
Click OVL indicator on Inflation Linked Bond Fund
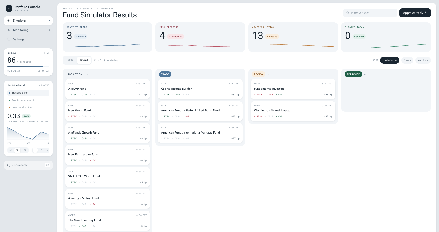[186, 116]
